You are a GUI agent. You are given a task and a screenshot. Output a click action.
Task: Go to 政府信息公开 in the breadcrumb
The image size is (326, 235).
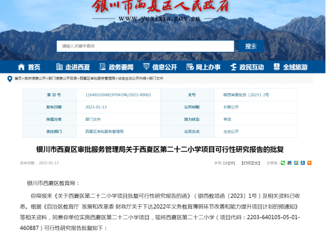click(x=35, y=78)
